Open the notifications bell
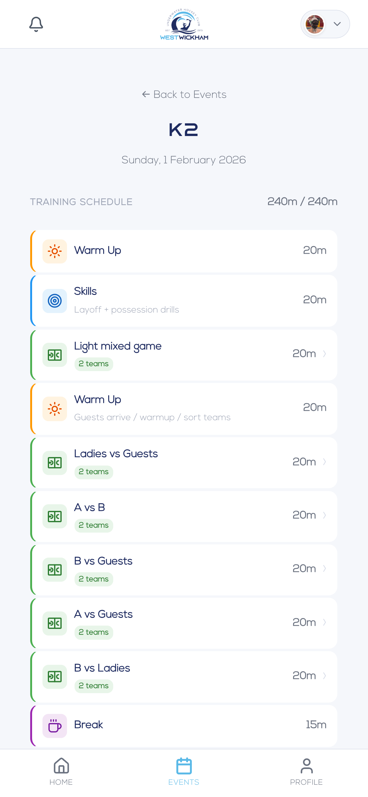 (x=36, y=24)
